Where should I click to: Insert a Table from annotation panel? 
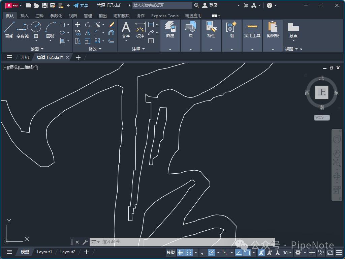151,41
